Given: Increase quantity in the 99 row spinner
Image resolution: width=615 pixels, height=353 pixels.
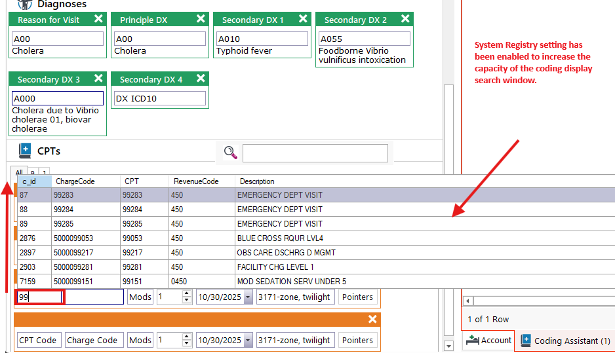Looking at the screenshot, I should coord(187,294).
